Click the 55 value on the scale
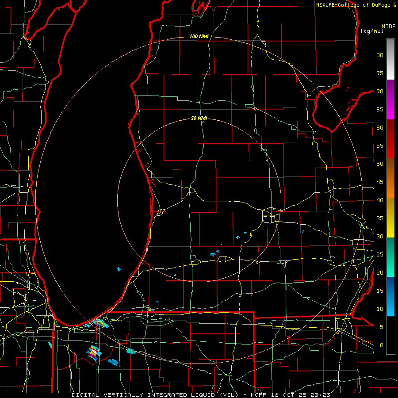The width and height of the screenshot is (398, 398). [x=380, y=146]
